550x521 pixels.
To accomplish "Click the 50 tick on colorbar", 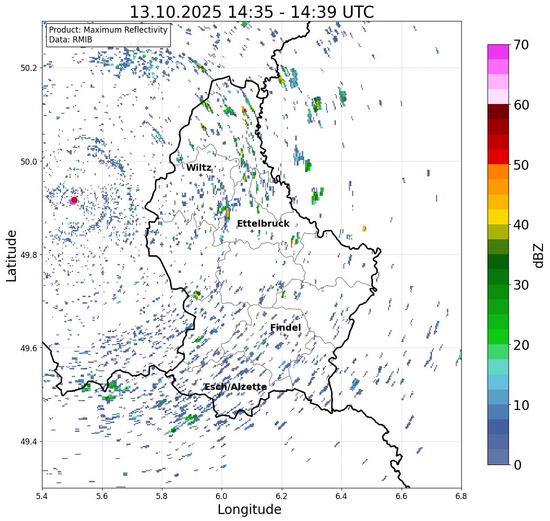I will click(521, 165).
